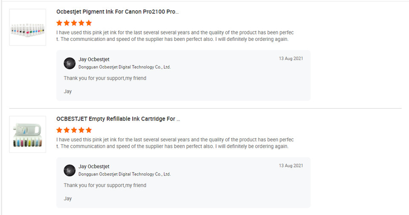Click the Jay Ocbestjet name under the Refillable Cartridge review
This screenshot has width=409, height=215.
(x=94, y=166)
